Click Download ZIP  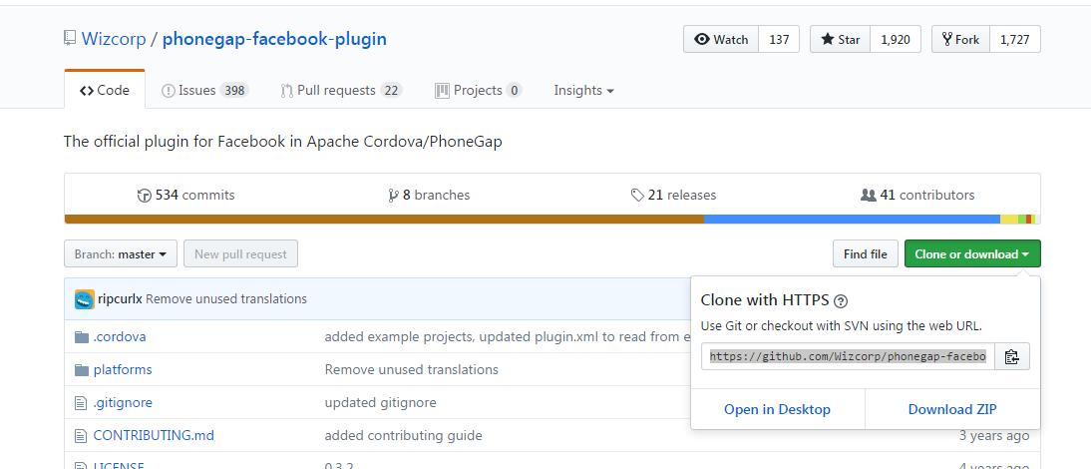[x=952, y=409]
